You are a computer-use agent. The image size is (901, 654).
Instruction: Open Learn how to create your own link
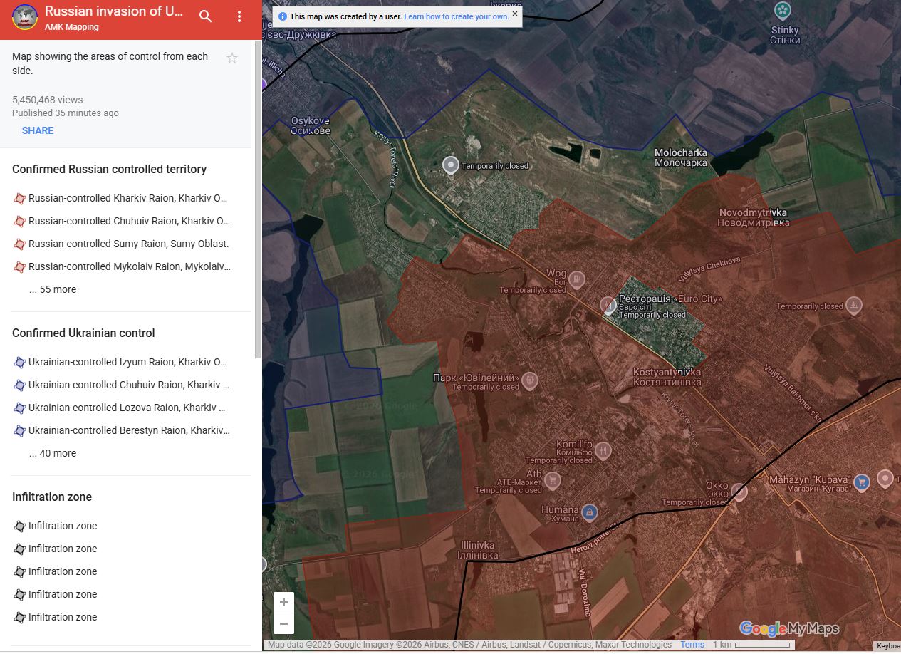point(457,16)
